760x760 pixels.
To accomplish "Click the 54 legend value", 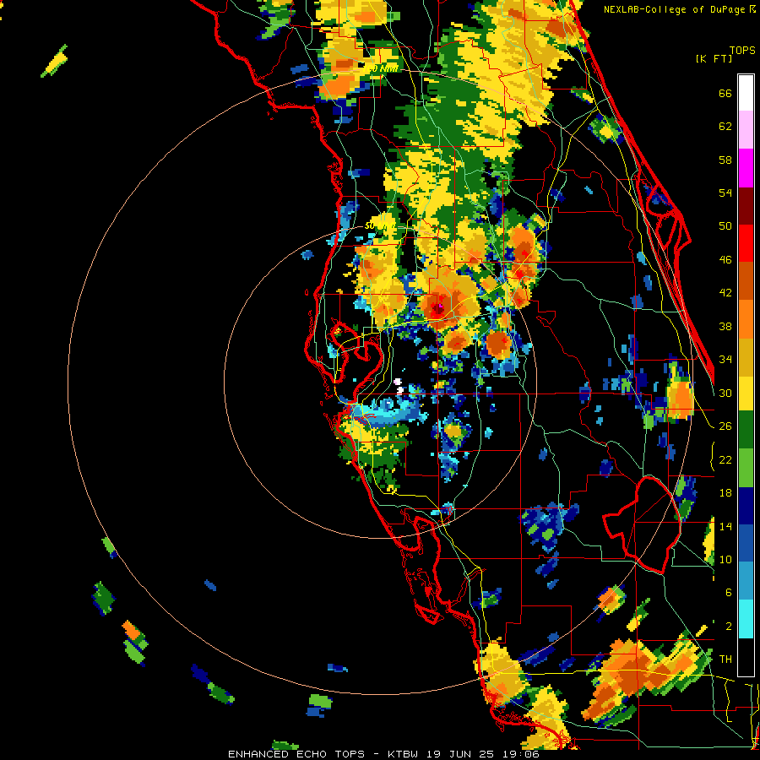I will point(725,193).
